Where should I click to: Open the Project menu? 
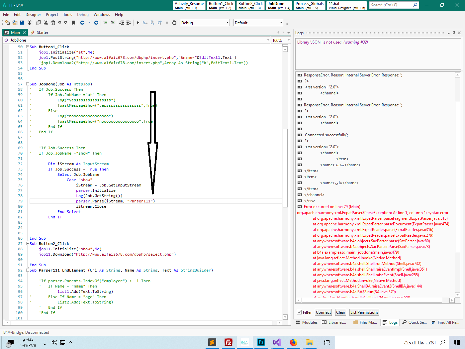tap(52, 15)
